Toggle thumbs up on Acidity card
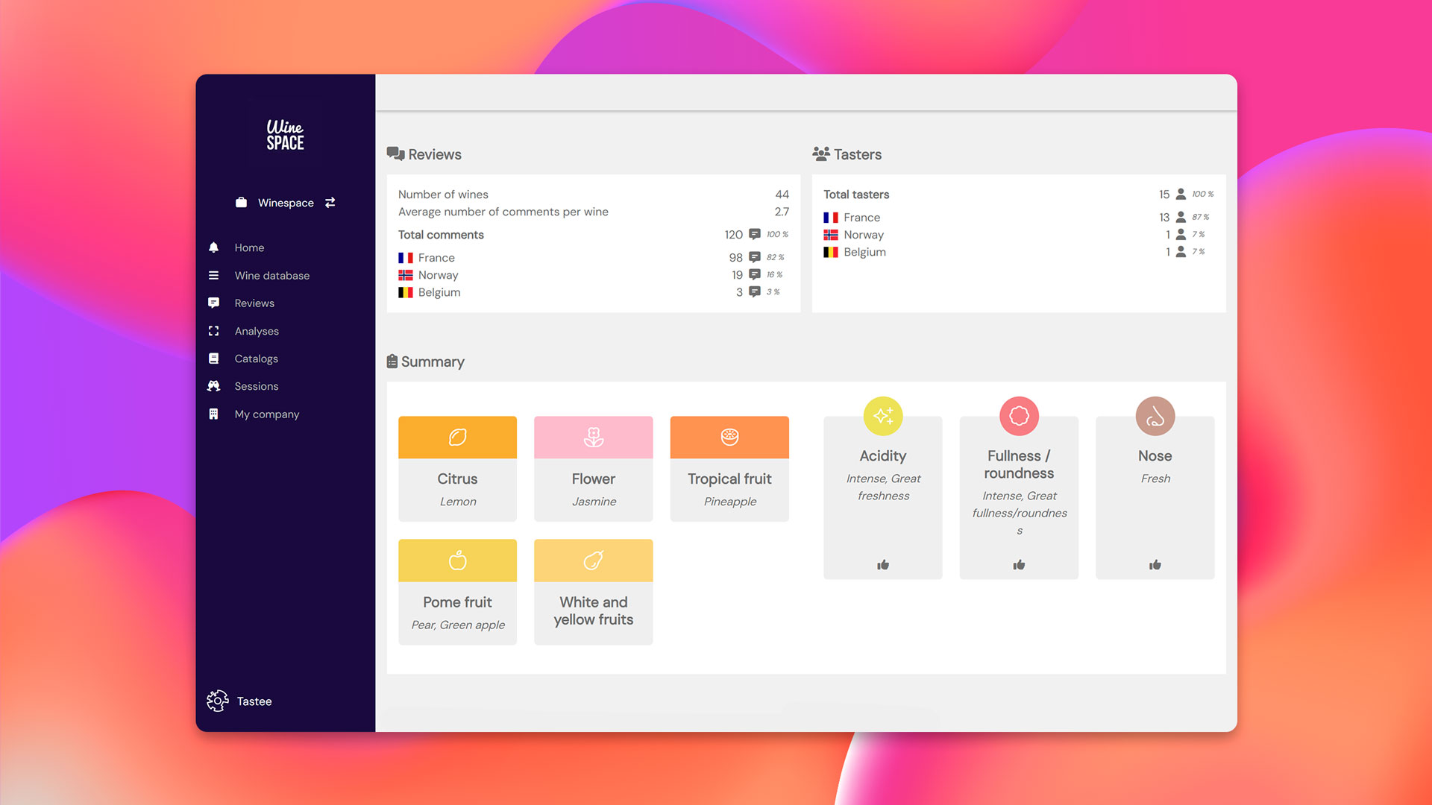The width and height of the screenshot is (1432, 805). click(x=882, y=565)
